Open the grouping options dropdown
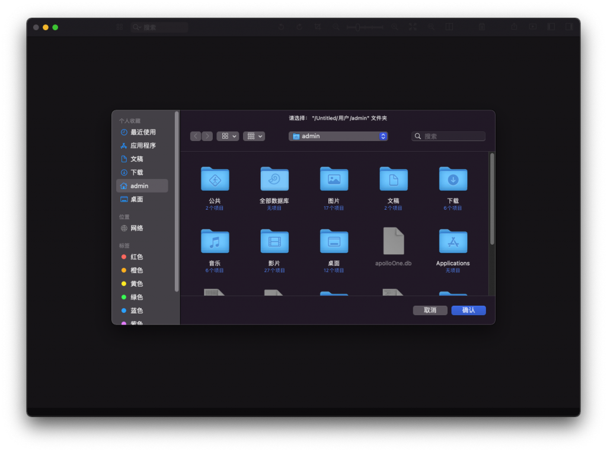Image resolution: width=607 pixels, height=452 pixels. pos(254,136)
